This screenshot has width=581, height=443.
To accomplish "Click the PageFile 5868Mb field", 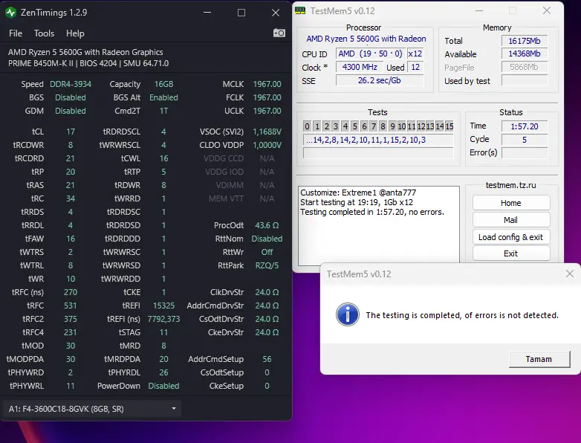I will point(525,67).
